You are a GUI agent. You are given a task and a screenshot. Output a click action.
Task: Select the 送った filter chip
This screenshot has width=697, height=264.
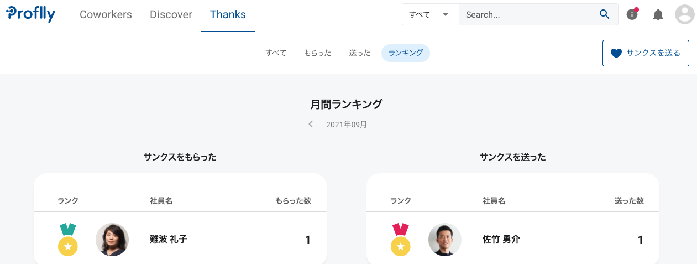click(x=360, y=53)
